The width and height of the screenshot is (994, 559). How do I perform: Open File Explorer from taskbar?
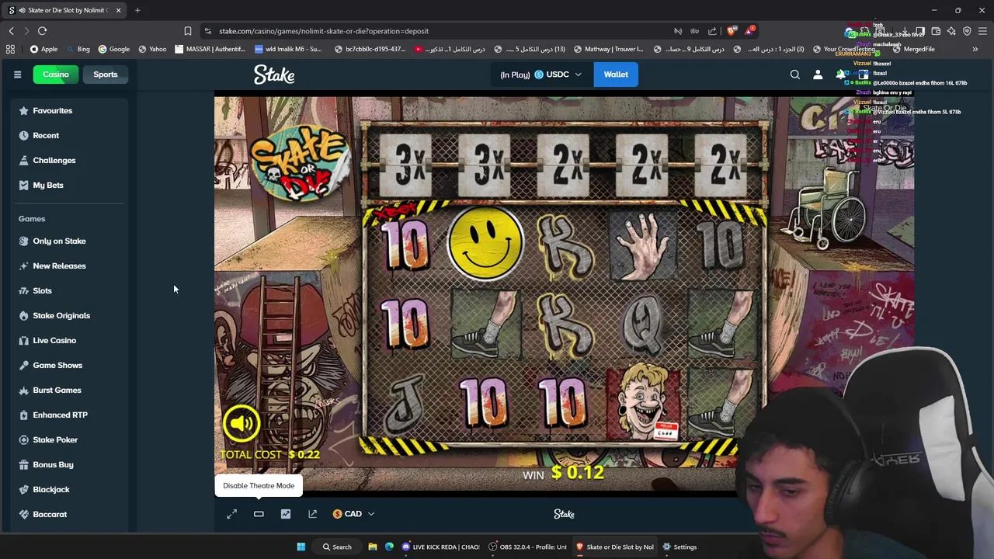373,547
